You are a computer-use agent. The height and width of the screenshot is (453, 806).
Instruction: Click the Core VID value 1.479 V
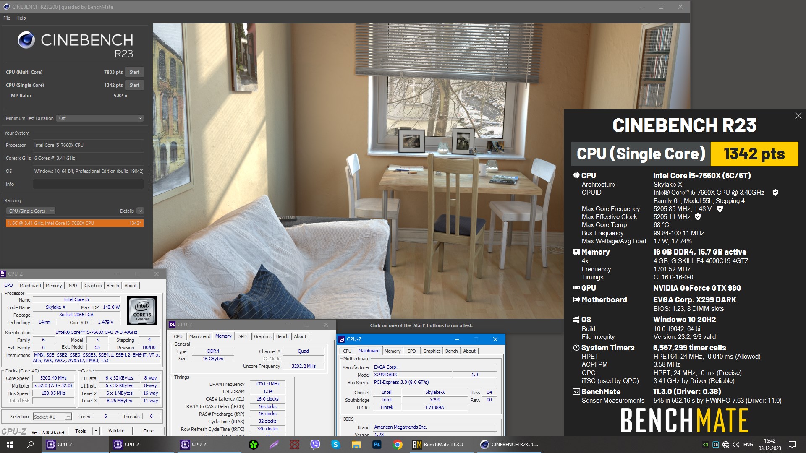pos(105,323)
